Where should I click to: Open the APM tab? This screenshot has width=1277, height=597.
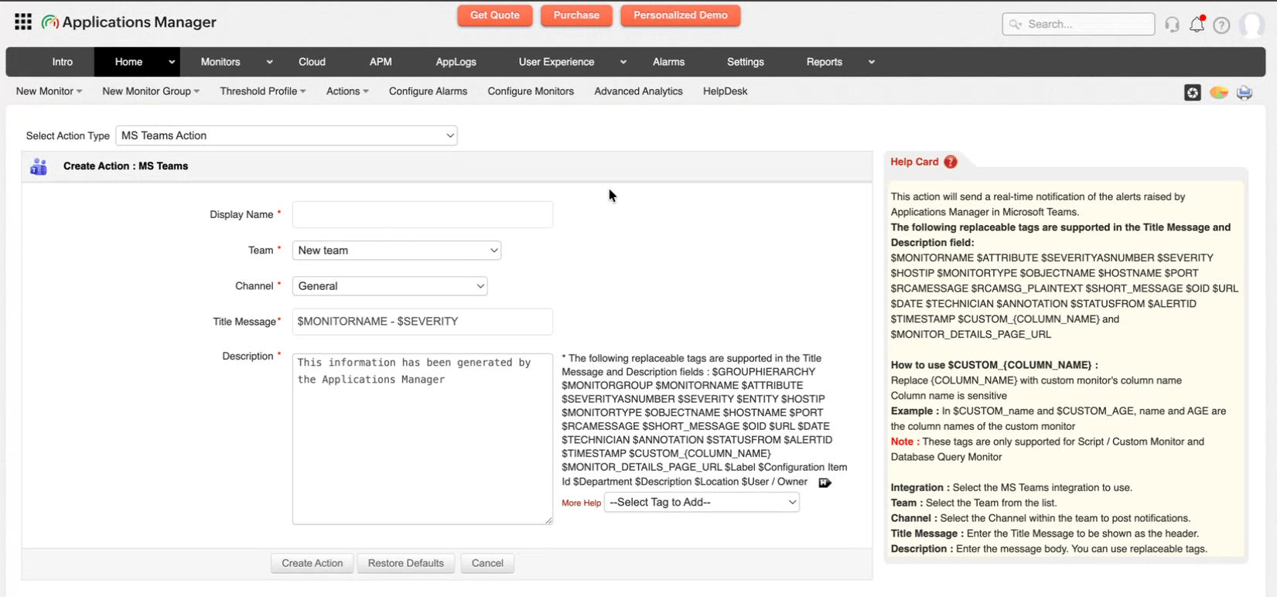381,62
